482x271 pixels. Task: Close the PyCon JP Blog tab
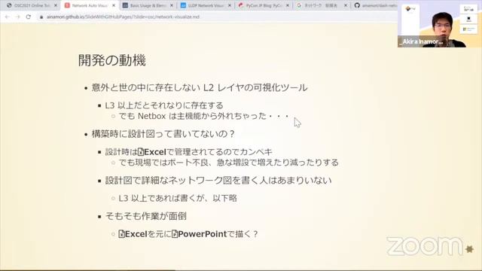click(288, 5)
